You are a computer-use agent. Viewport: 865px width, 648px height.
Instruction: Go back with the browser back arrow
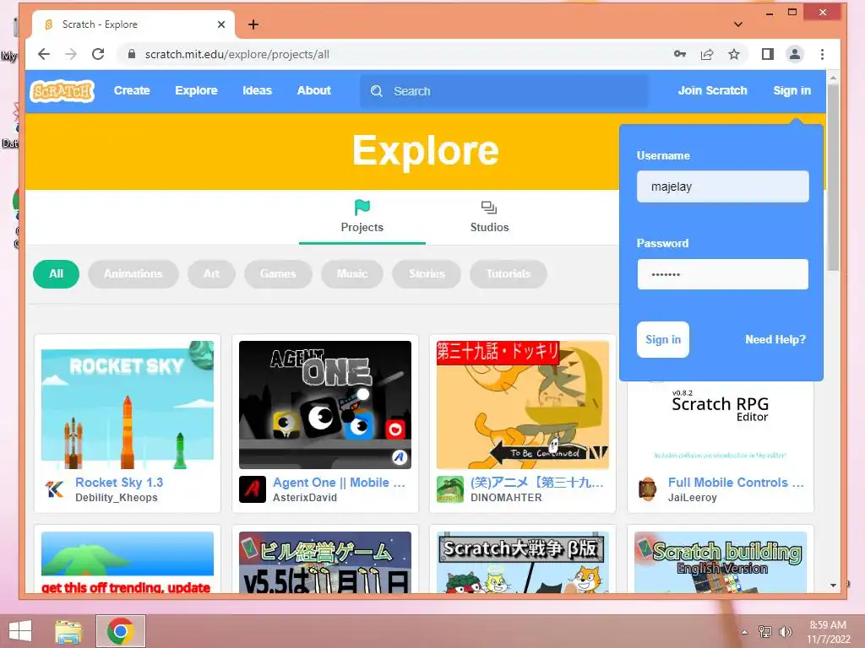pos(44,54)
